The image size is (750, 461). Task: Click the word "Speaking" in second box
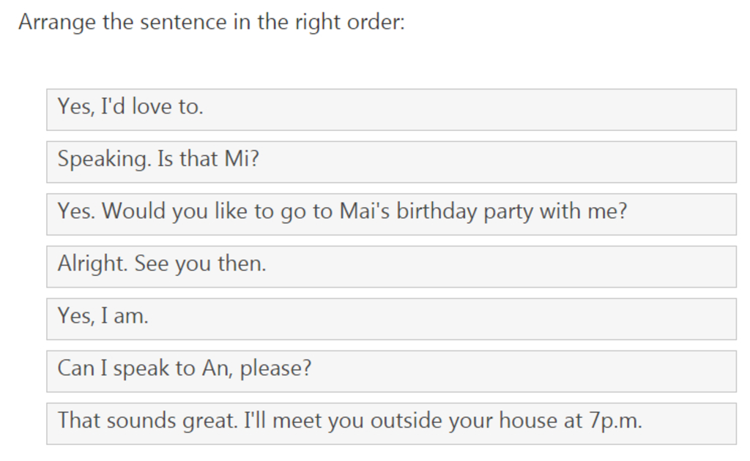pyautogui.click(x=104, y=160)
